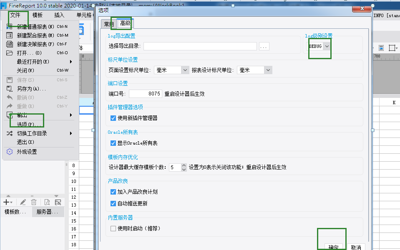Open the 模板 menu
The height and width of the screenshot is (250, 400).
point(37,15)
